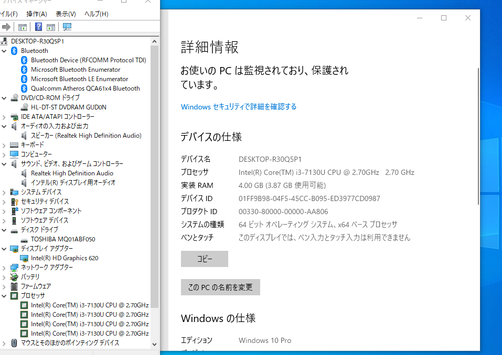502x355 pixels.
Task: Expand the ネットワーク アダプター category
Action: (4, 268)
